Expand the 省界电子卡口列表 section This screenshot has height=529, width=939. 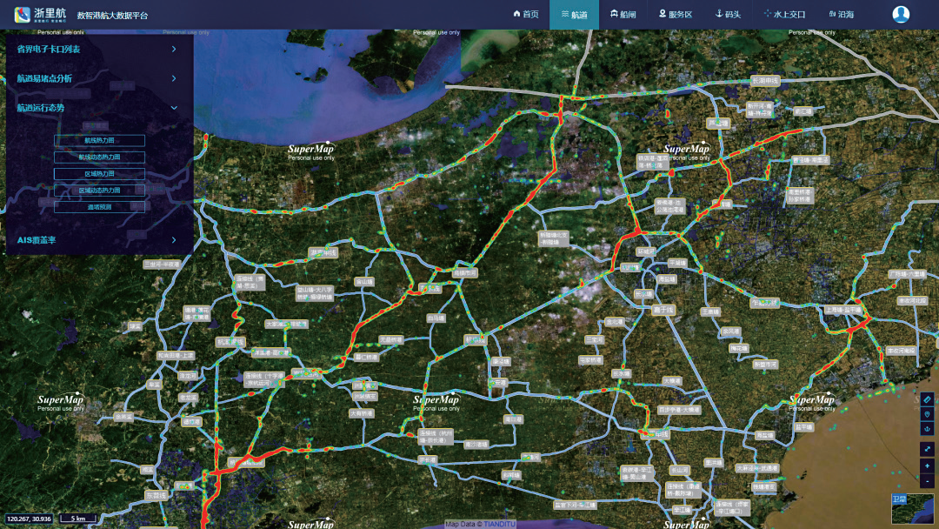pos(97,49)
